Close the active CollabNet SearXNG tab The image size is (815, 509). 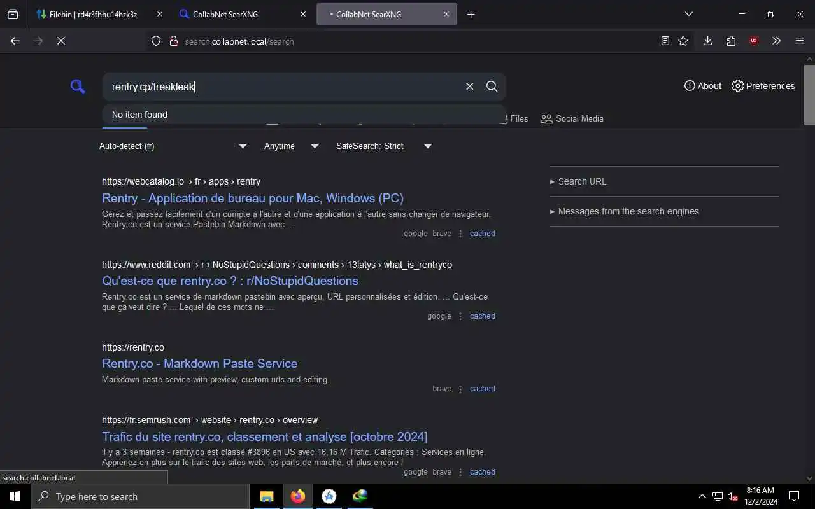point(446,14)
